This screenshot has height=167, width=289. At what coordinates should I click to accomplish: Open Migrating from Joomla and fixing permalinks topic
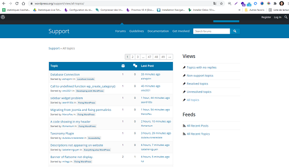tap(81, 110)
